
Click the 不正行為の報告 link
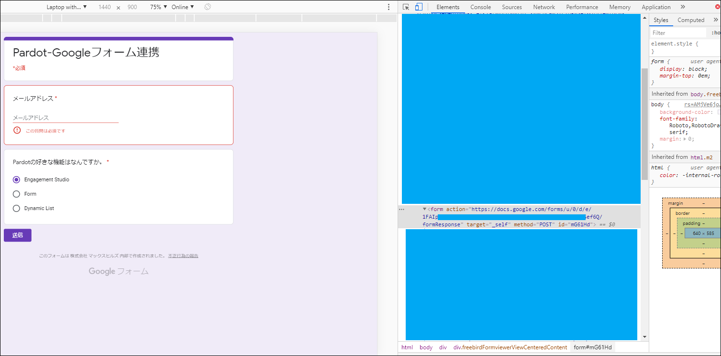pos(183,256)
